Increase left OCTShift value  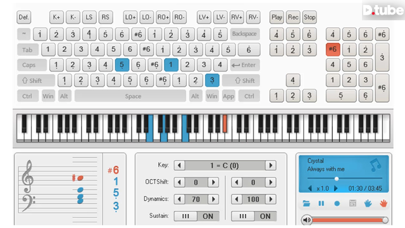point(214,182)
